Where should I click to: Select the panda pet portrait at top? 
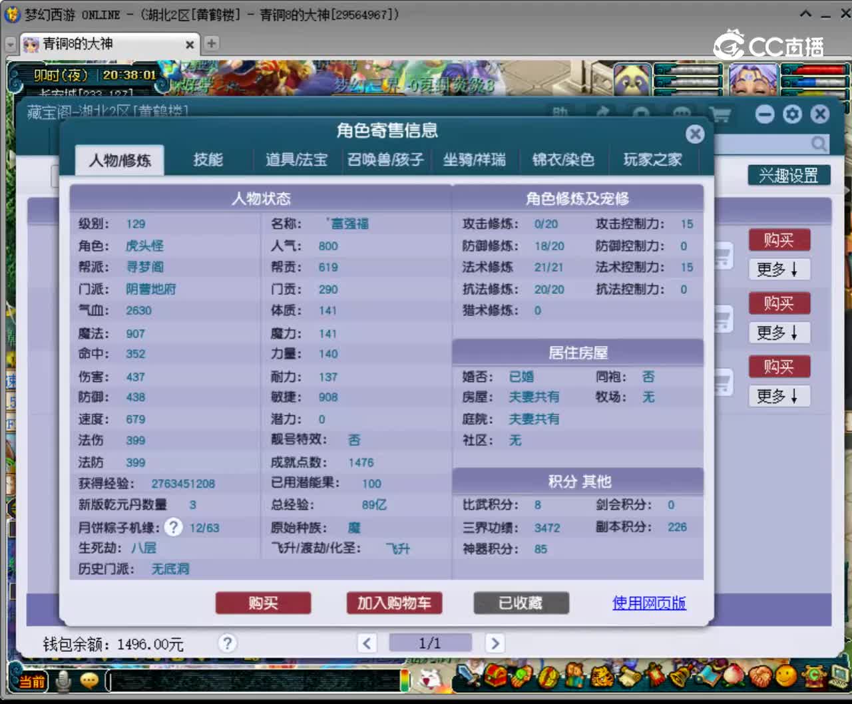coord(632,80)
